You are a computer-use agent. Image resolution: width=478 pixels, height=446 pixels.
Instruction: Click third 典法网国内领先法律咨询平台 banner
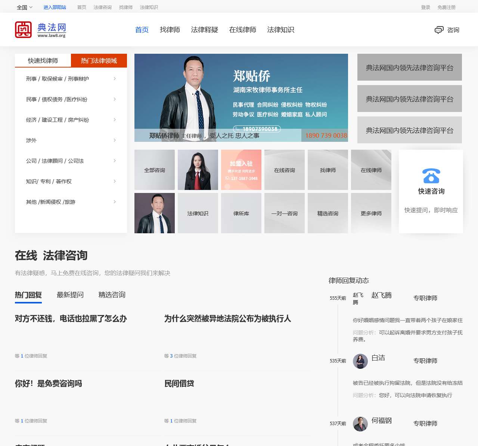[410, 130]
